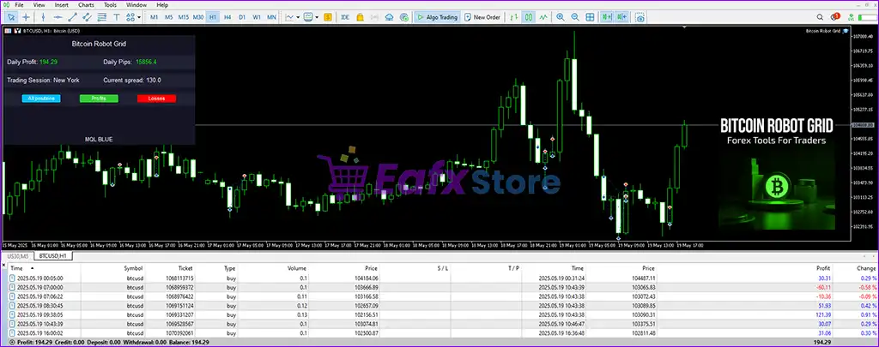Zoom in on the chart
The width and height of the screenshot is (879, 347).
pos(561,17)
